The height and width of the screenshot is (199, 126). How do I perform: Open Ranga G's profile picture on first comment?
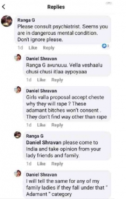pyautogui.click(x=7, y=21)
